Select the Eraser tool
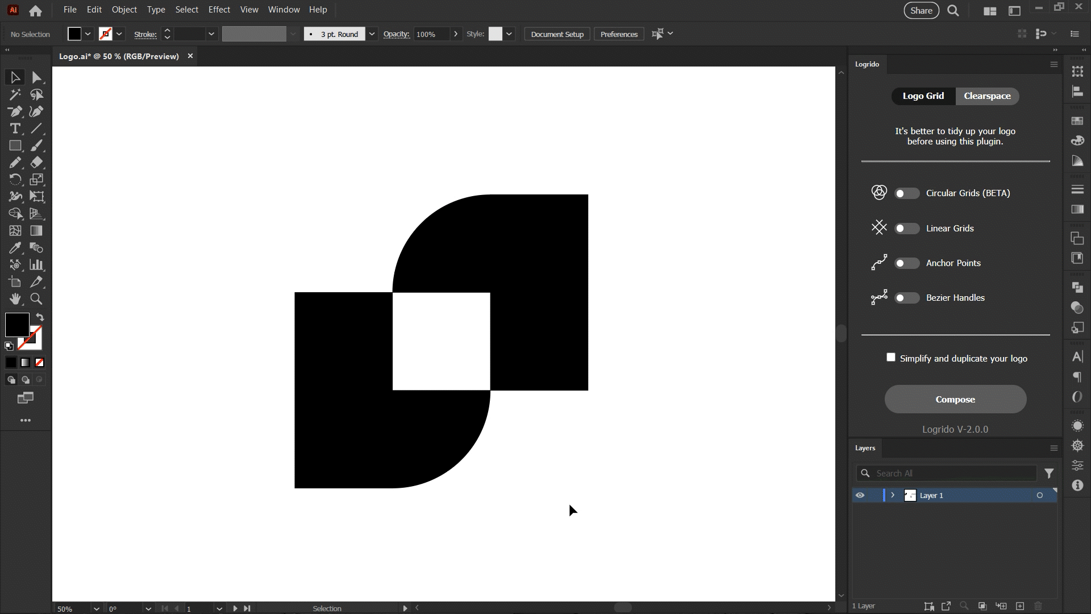This screenshot has width=1091, height=614. [x=36, y=163]
